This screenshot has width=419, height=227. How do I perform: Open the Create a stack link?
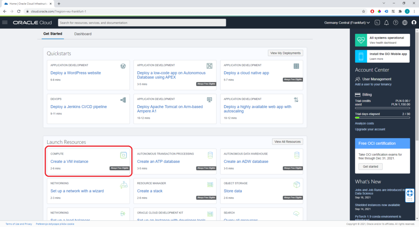150,191
